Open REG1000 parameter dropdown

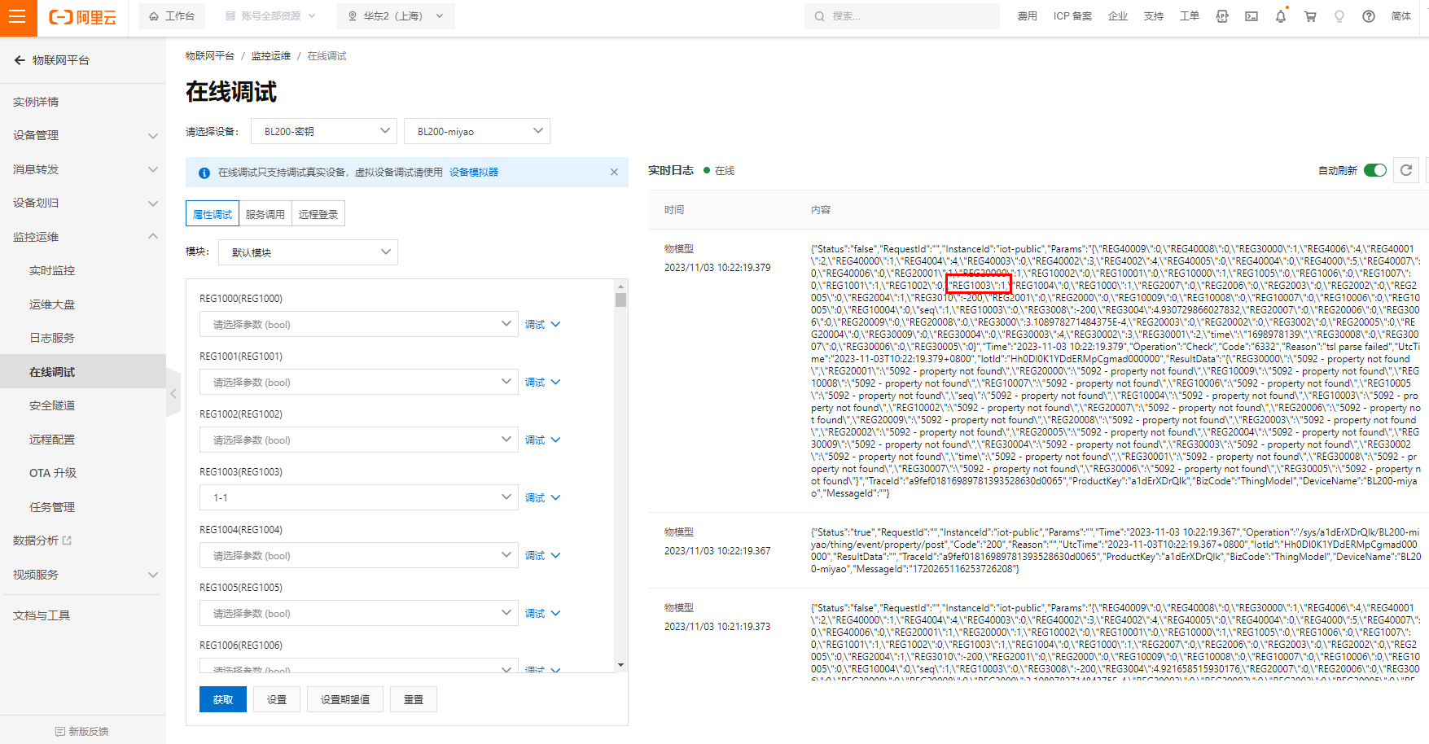[x=359, y=324]
